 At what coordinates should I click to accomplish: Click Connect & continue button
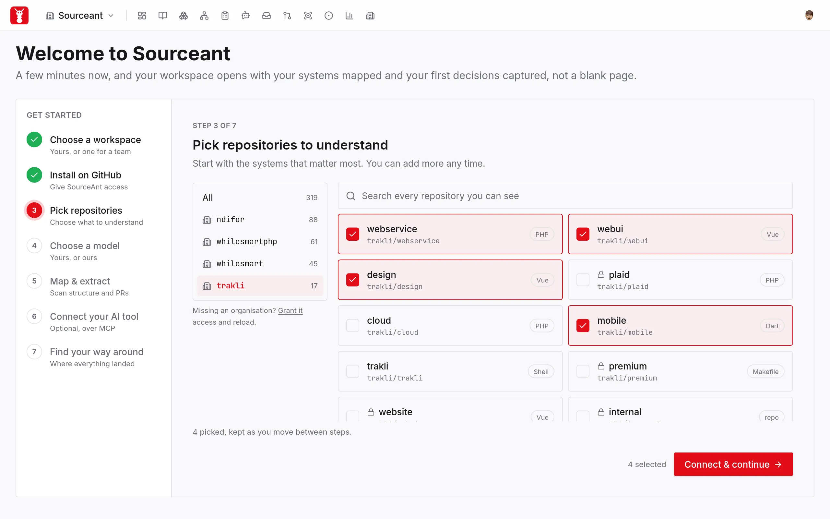pyautogui.click(x=733, y=464)
